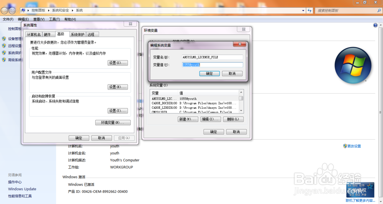The height and width of the screenshot is (204, 383).
Task: Click system variables list scroll-down arrow
Action: pos(241,111)
